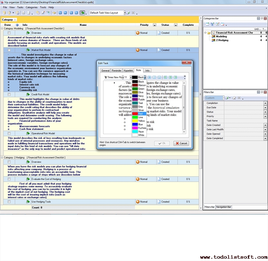Expand the Completion filter dropdown

(265, 103)
